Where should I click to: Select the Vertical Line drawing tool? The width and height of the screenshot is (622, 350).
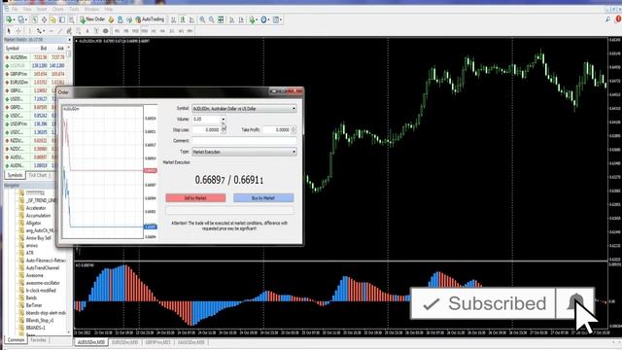pos(30,30)
